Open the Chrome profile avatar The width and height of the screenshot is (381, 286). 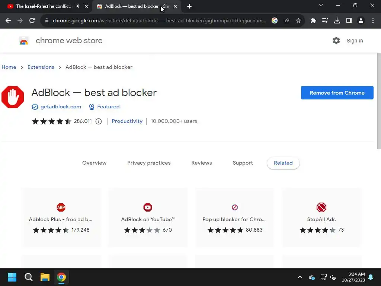point(361,21)
